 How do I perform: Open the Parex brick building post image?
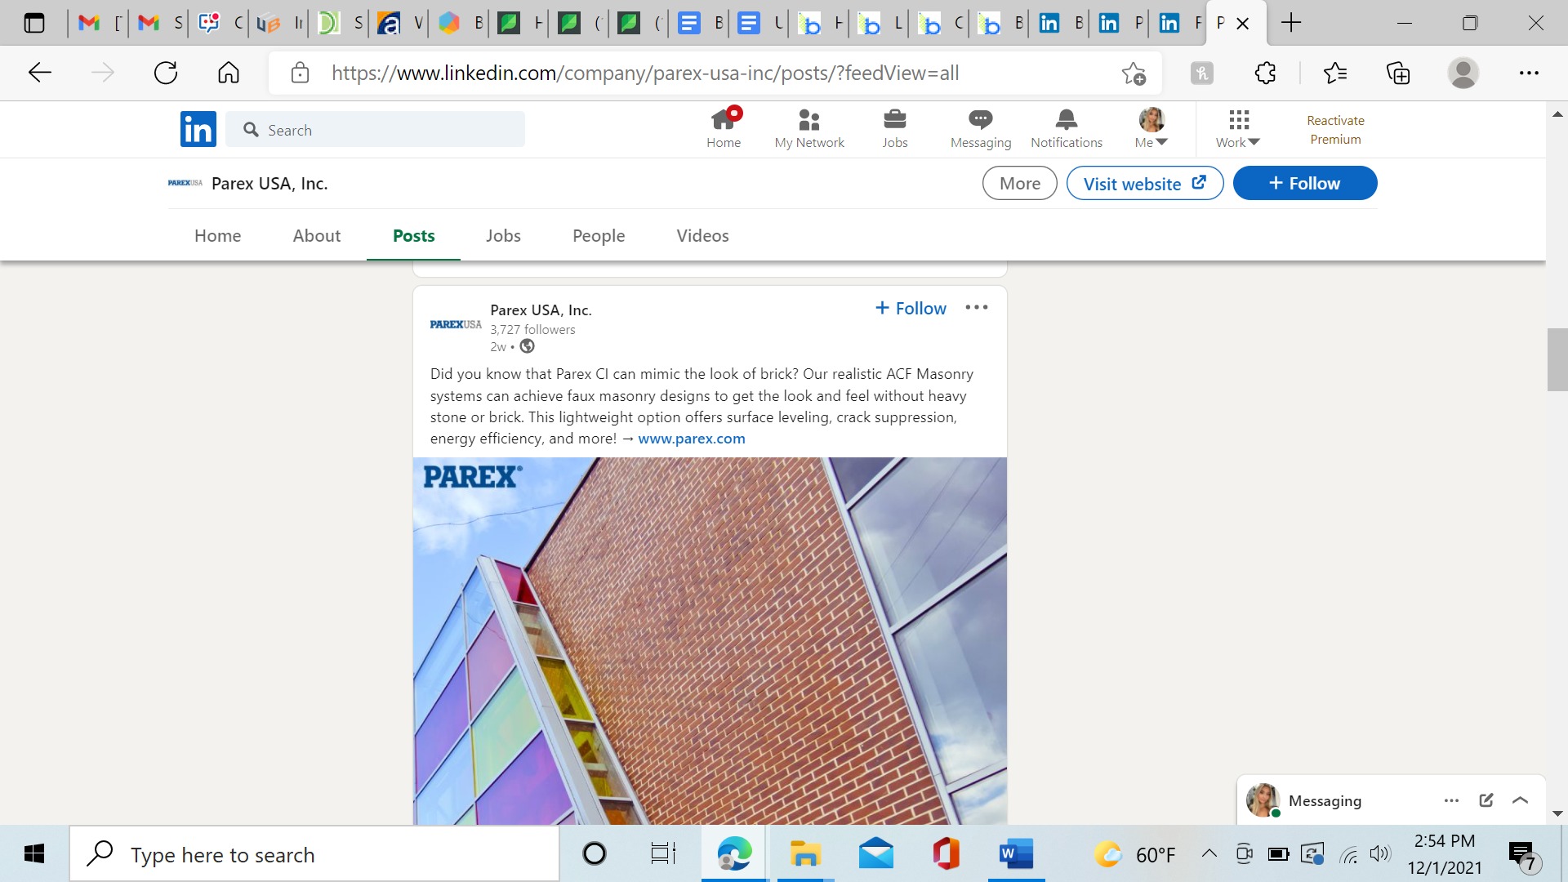tap(710, 640)
